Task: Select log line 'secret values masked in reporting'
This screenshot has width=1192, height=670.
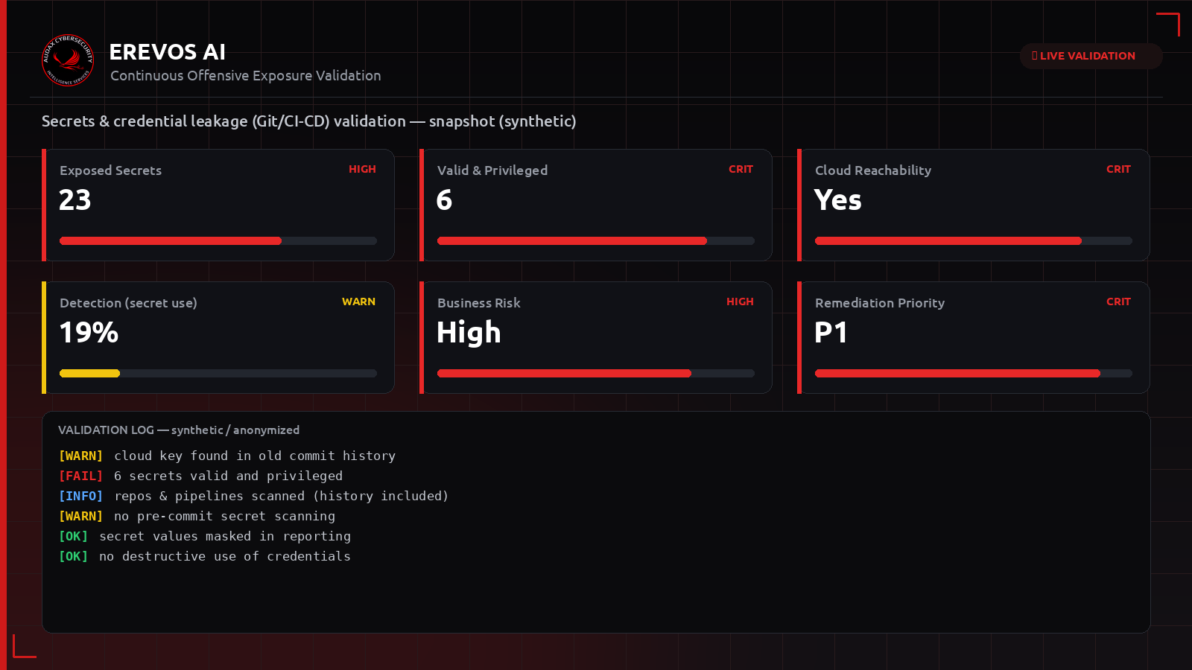Action: coord(225,536)
